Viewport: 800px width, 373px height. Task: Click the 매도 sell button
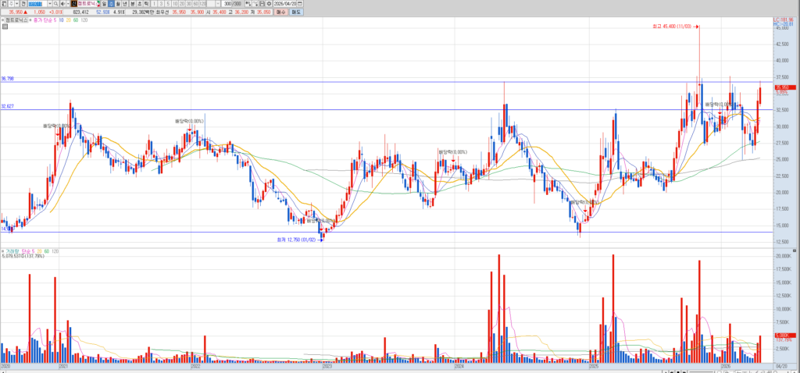[x=296, y=12]
